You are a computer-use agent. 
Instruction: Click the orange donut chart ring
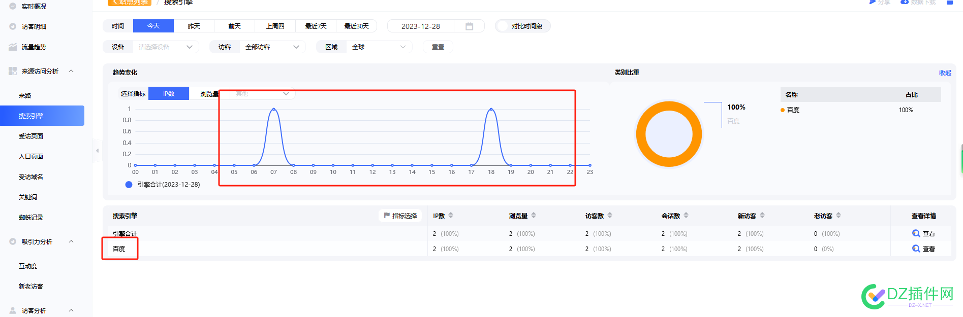(640, 134)
